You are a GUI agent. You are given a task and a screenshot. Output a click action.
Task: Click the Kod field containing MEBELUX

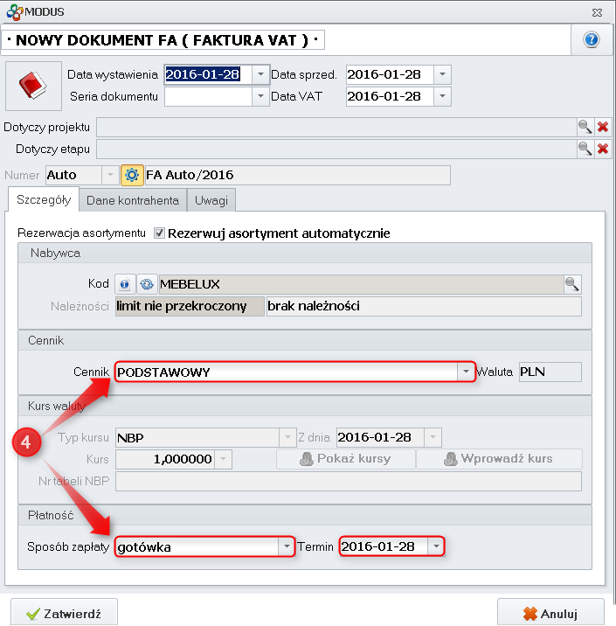coord(361,284)
